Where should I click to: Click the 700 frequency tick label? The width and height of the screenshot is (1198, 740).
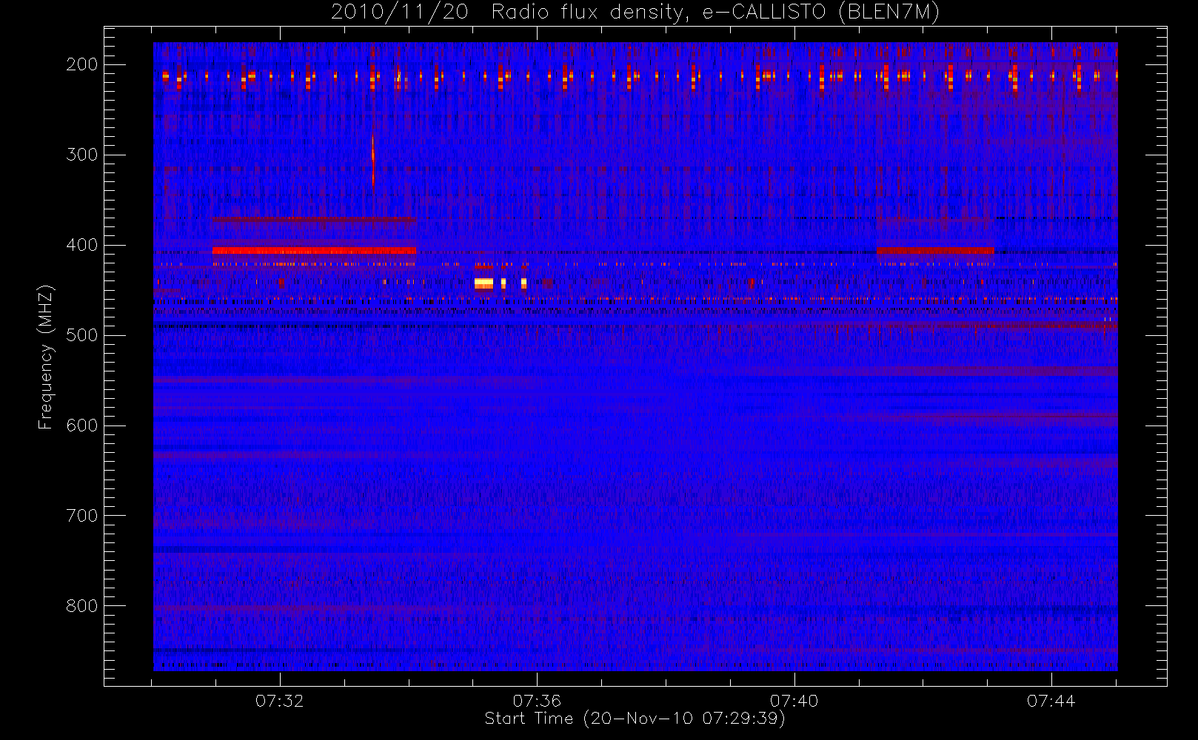tap(81, 516)
